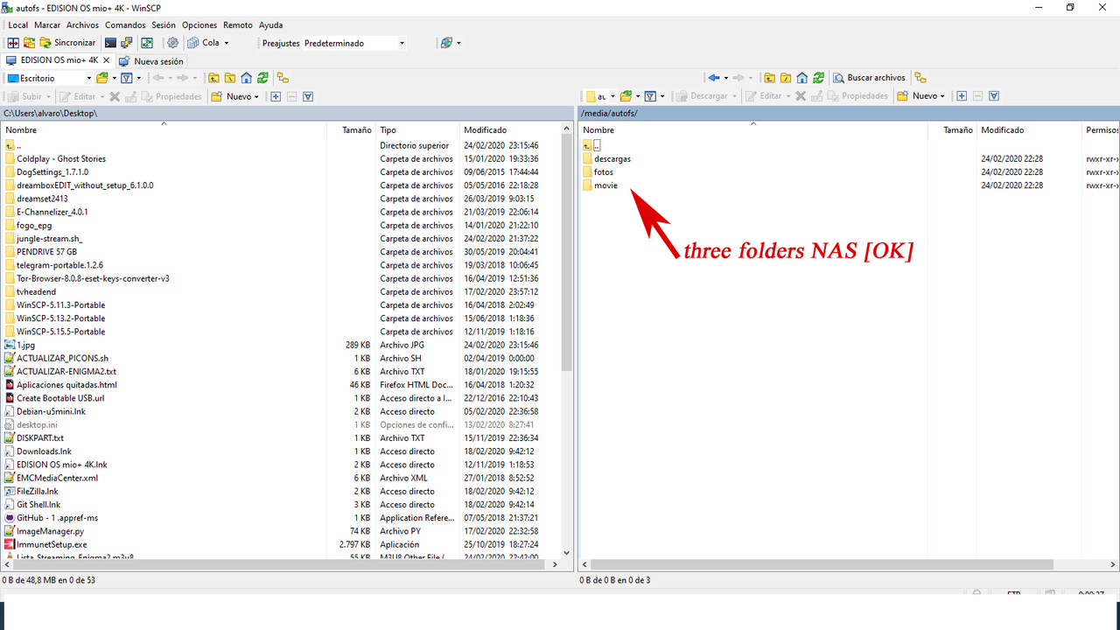Refresh the local panel listing

[262, 78]
